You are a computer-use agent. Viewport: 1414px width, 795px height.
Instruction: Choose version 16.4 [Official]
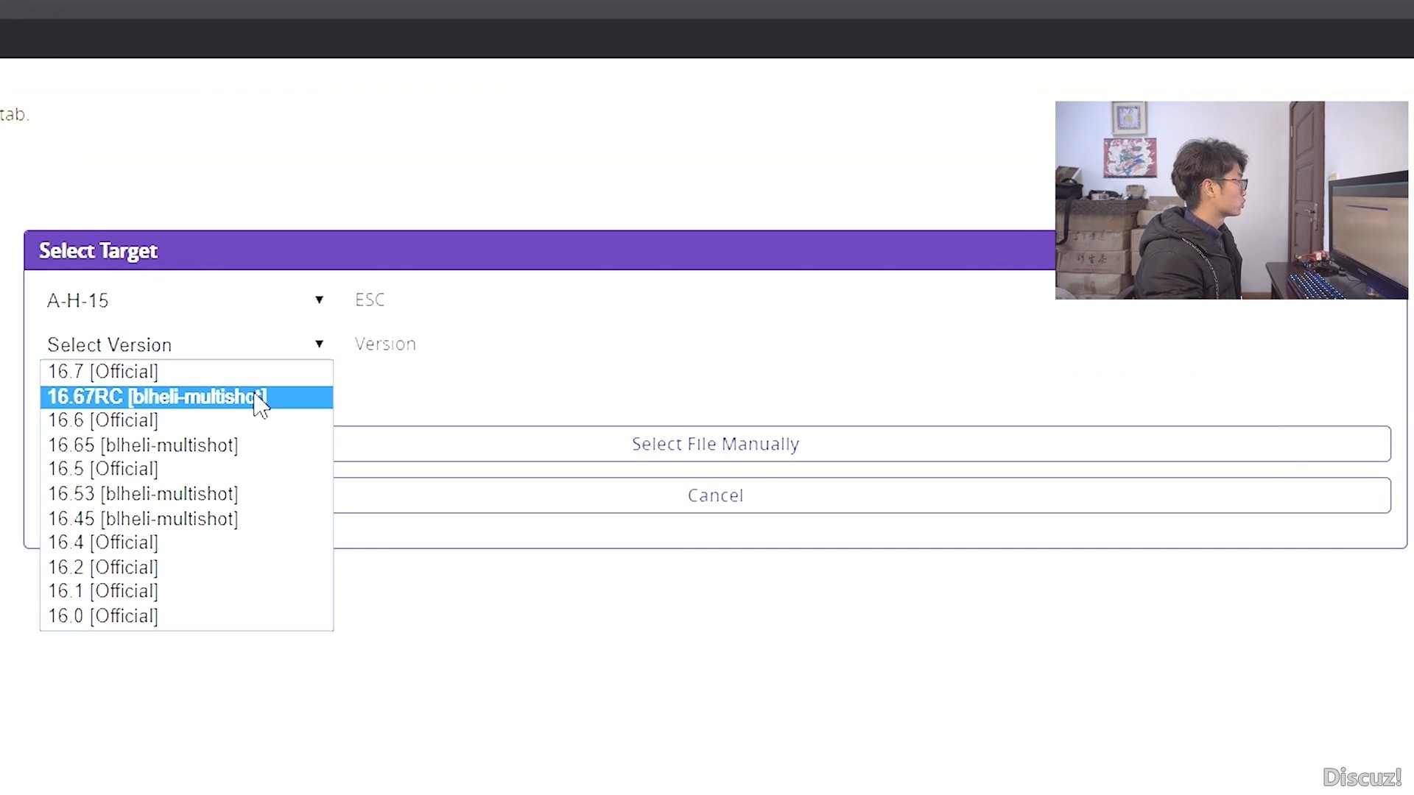pyautogui.click(x=186, y=543)
